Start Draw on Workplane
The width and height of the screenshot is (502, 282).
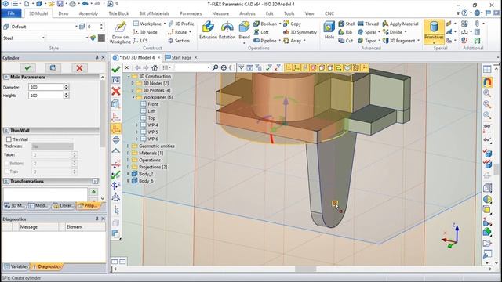tap(120, 32)
